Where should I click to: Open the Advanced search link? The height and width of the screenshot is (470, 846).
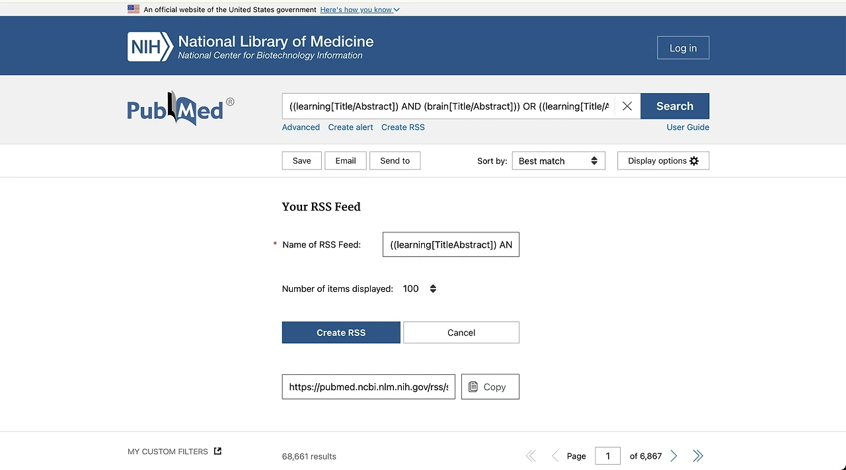[301, 127]
